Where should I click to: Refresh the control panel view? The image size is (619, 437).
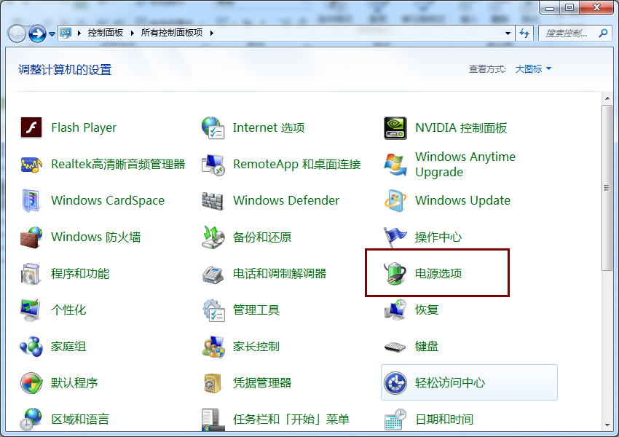[x=524, y=34]
